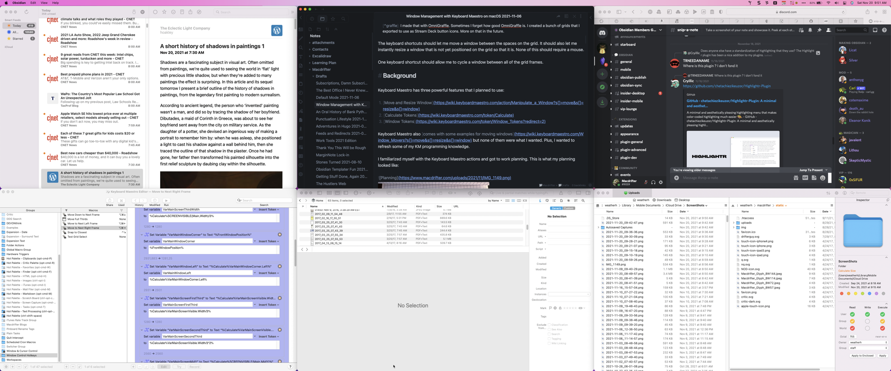
Task: Open the Obsidian menu in menu bar
Action: 19,3
